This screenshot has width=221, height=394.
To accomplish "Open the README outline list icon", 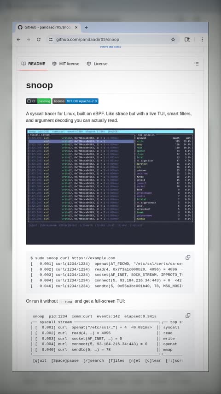I will (197, 64).
